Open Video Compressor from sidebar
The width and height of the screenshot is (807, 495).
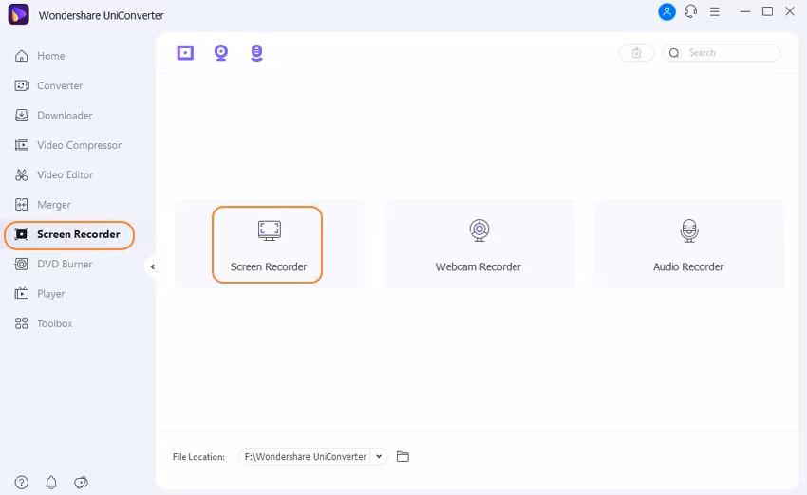point(68,145)
